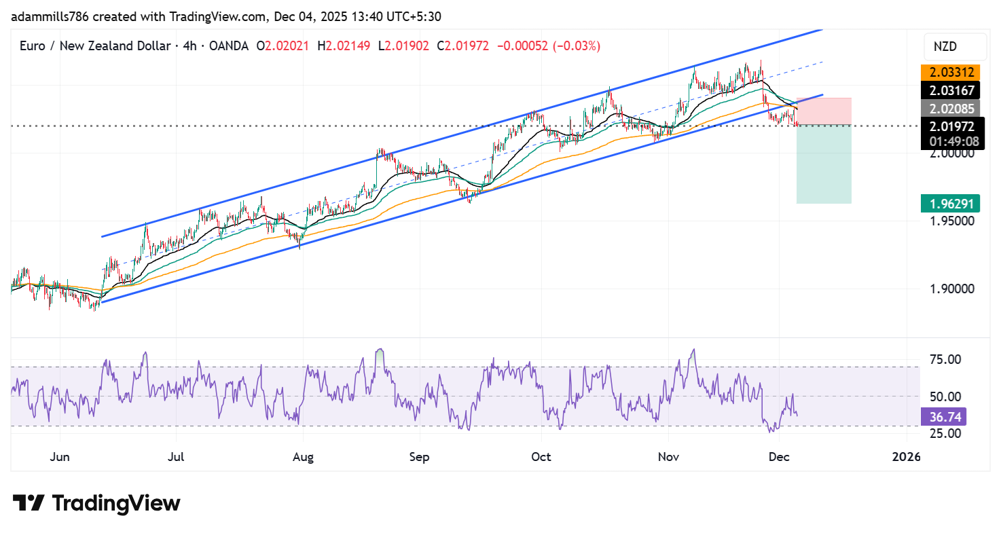1001x535 pixels.
Task: Click the black 2.03167 price label
Action: point(950,90)
